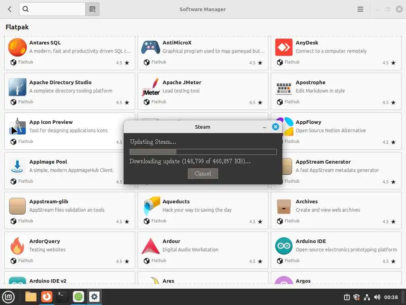Click 'Load testing tool' description

point(181,91)
